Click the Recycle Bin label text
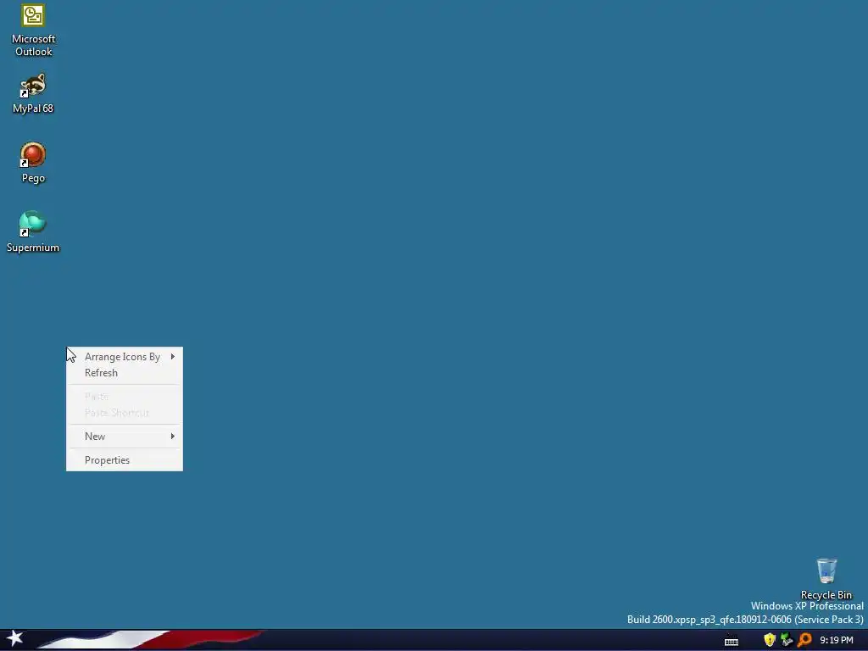The image size is (868, 651). click(x=826, y=594)
